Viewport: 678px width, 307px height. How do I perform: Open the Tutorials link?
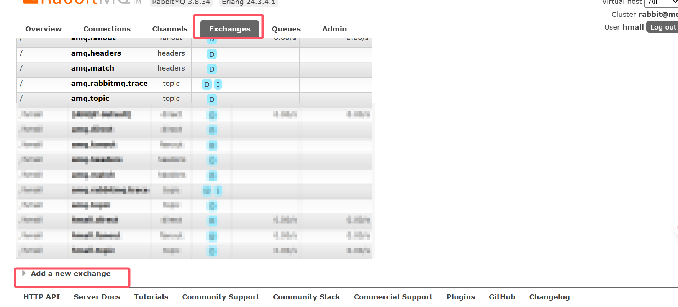coord(151,297)
